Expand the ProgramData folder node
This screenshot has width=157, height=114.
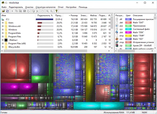click(3, 33)
